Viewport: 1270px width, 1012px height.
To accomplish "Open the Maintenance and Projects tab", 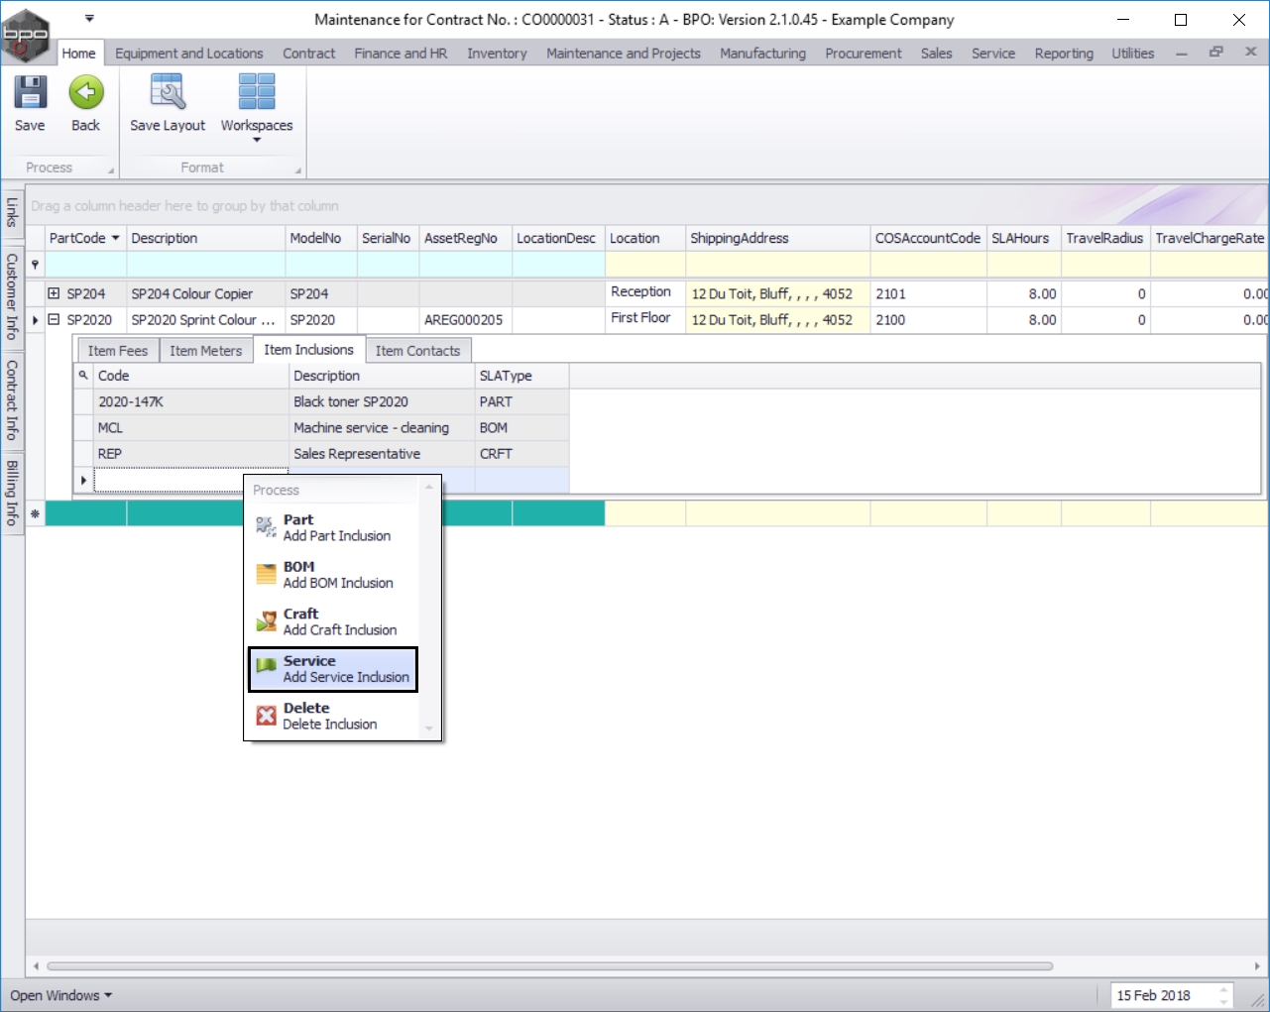I will [624, 54].
